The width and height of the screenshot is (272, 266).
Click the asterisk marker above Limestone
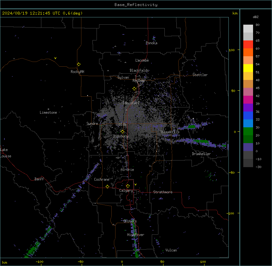pyautogui.click(x=48, y=109)
